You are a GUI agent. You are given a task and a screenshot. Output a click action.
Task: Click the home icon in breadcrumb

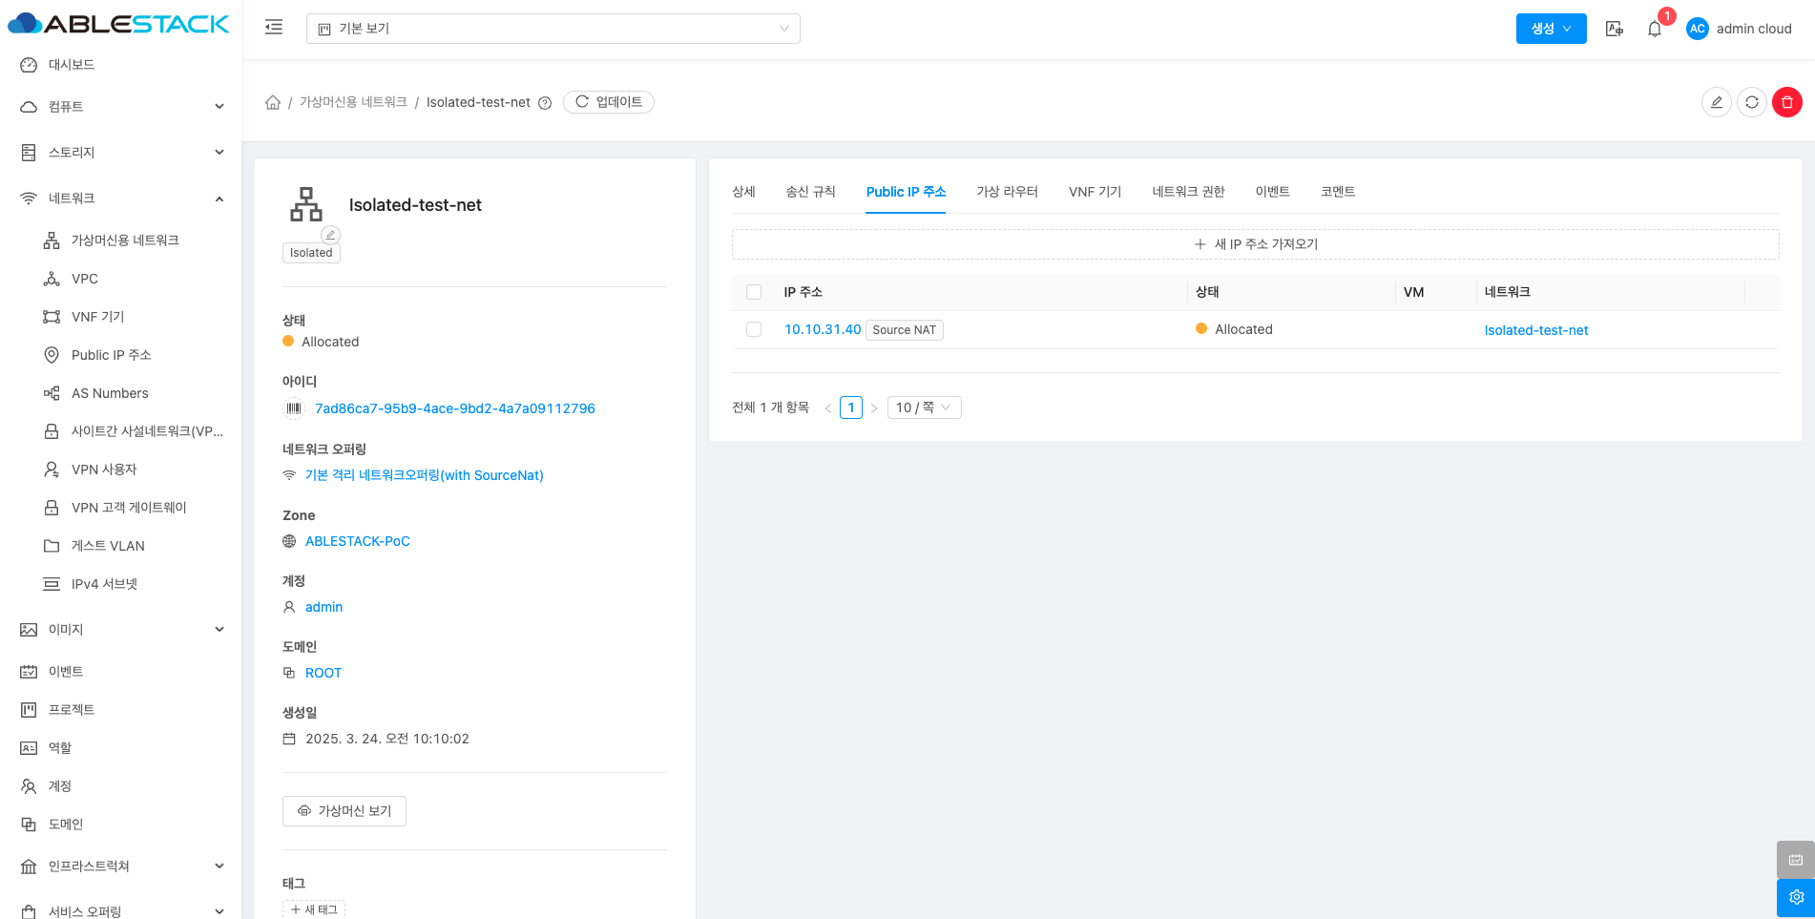273,102
